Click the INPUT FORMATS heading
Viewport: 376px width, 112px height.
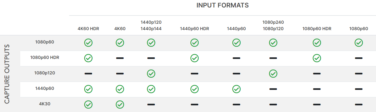[222, 5]
